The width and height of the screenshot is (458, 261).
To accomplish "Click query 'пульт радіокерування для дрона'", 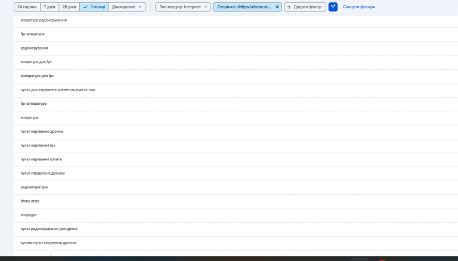I will click(x=49, y=229).
